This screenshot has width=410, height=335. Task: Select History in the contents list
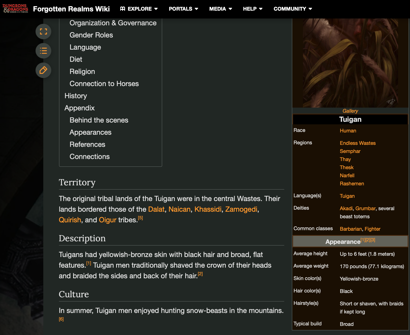point(76,96)
